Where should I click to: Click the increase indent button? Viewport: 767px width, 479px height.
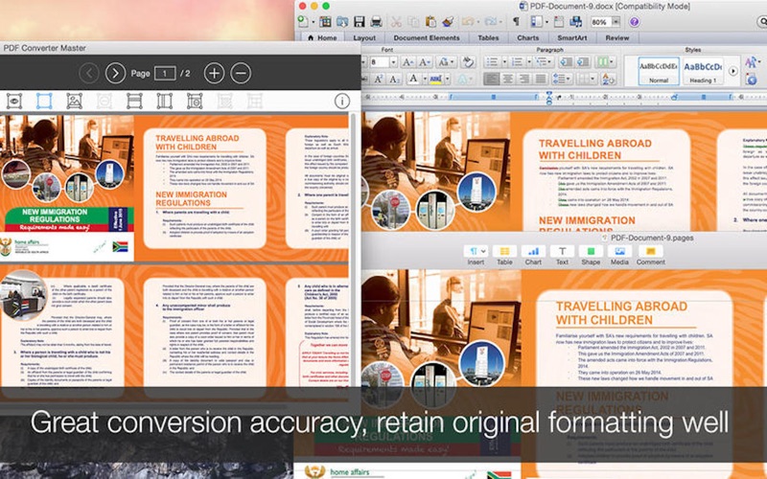(583, 62)
